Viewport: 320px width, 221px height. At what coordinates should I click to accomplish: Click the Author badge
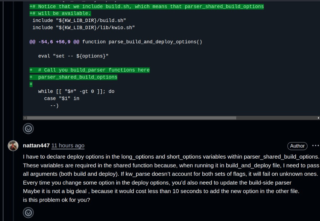click(x=297, y=146)
